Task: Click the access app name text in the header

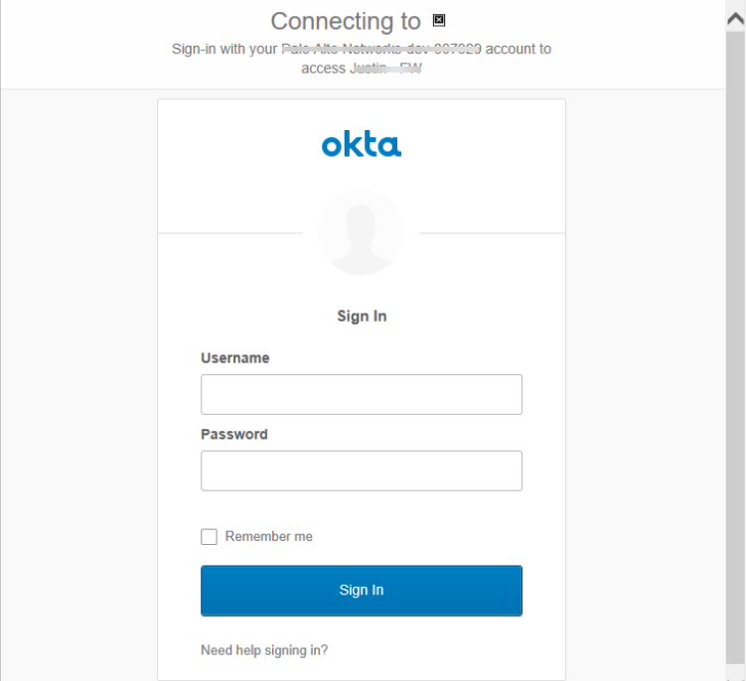Action: pyautogui.click(x=387, y=68)
